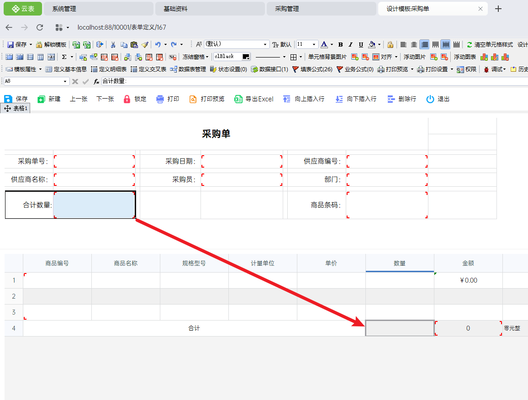This screenshot has height=400, width=528.
Task: Toggle align left text alignment
Action: click(x=403, y=44)
